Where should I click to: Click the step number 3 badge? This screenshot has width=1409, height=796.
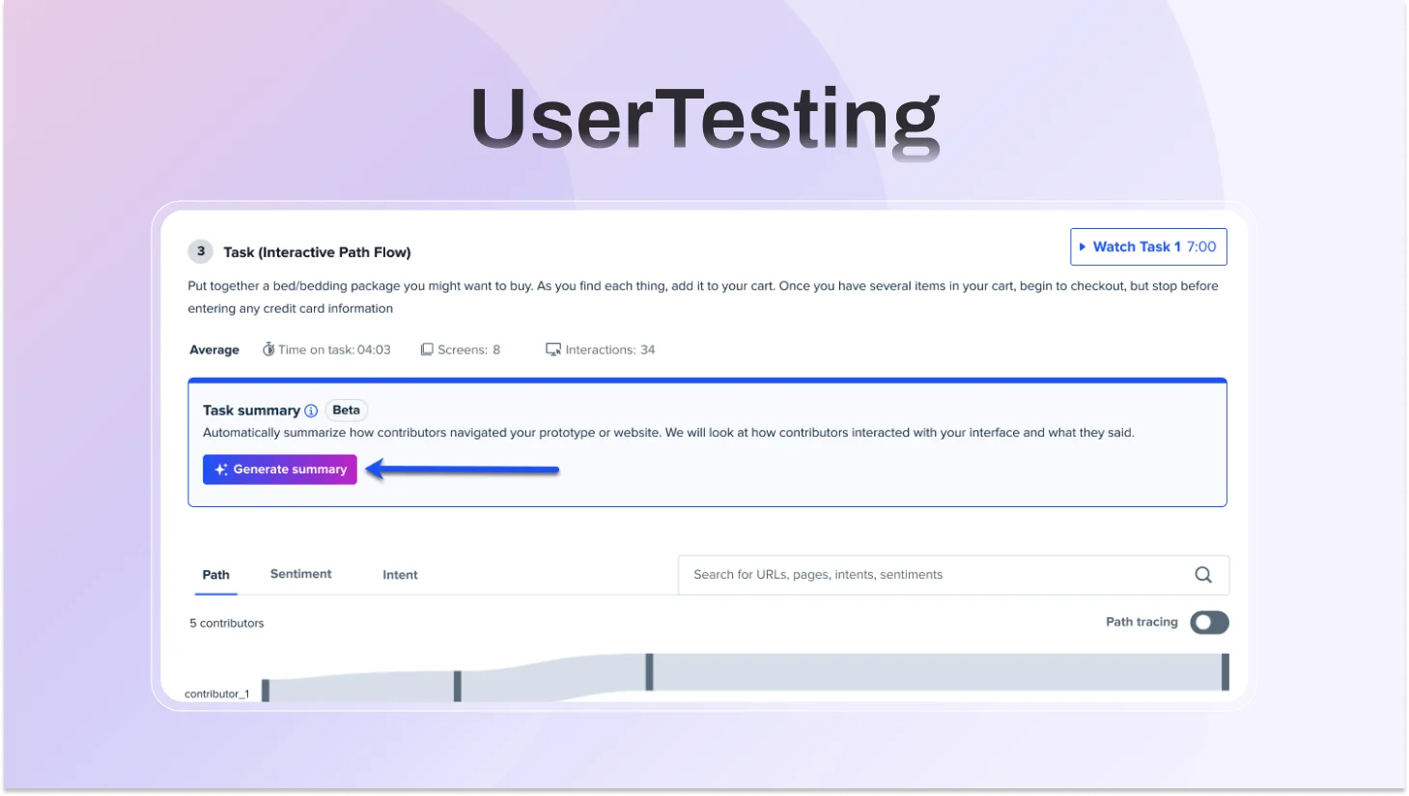[201, 251]
